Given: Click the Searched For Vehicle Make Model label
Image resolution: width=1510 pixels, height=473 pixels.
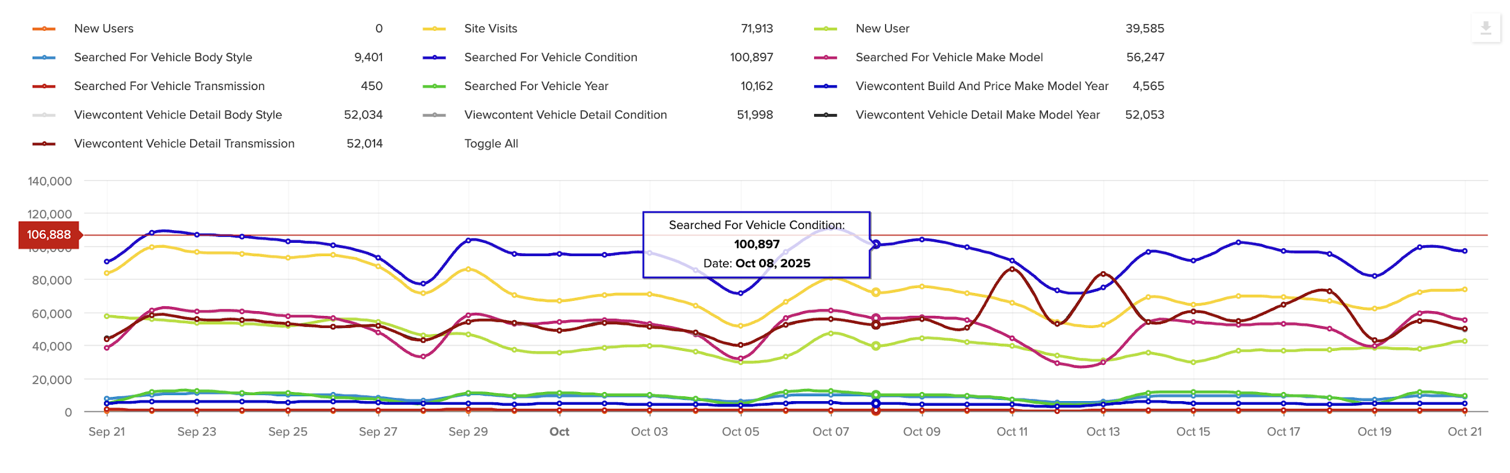Looking at the screenshot, I should click(x=949, y=57).
